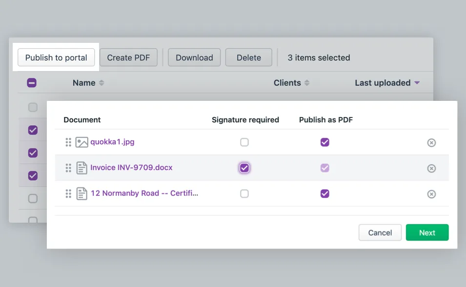This screenshot has width=466, height=287.
Task: Click document icon next to Invoice INV-9709.docx
Action: click(x=81, y=168)
